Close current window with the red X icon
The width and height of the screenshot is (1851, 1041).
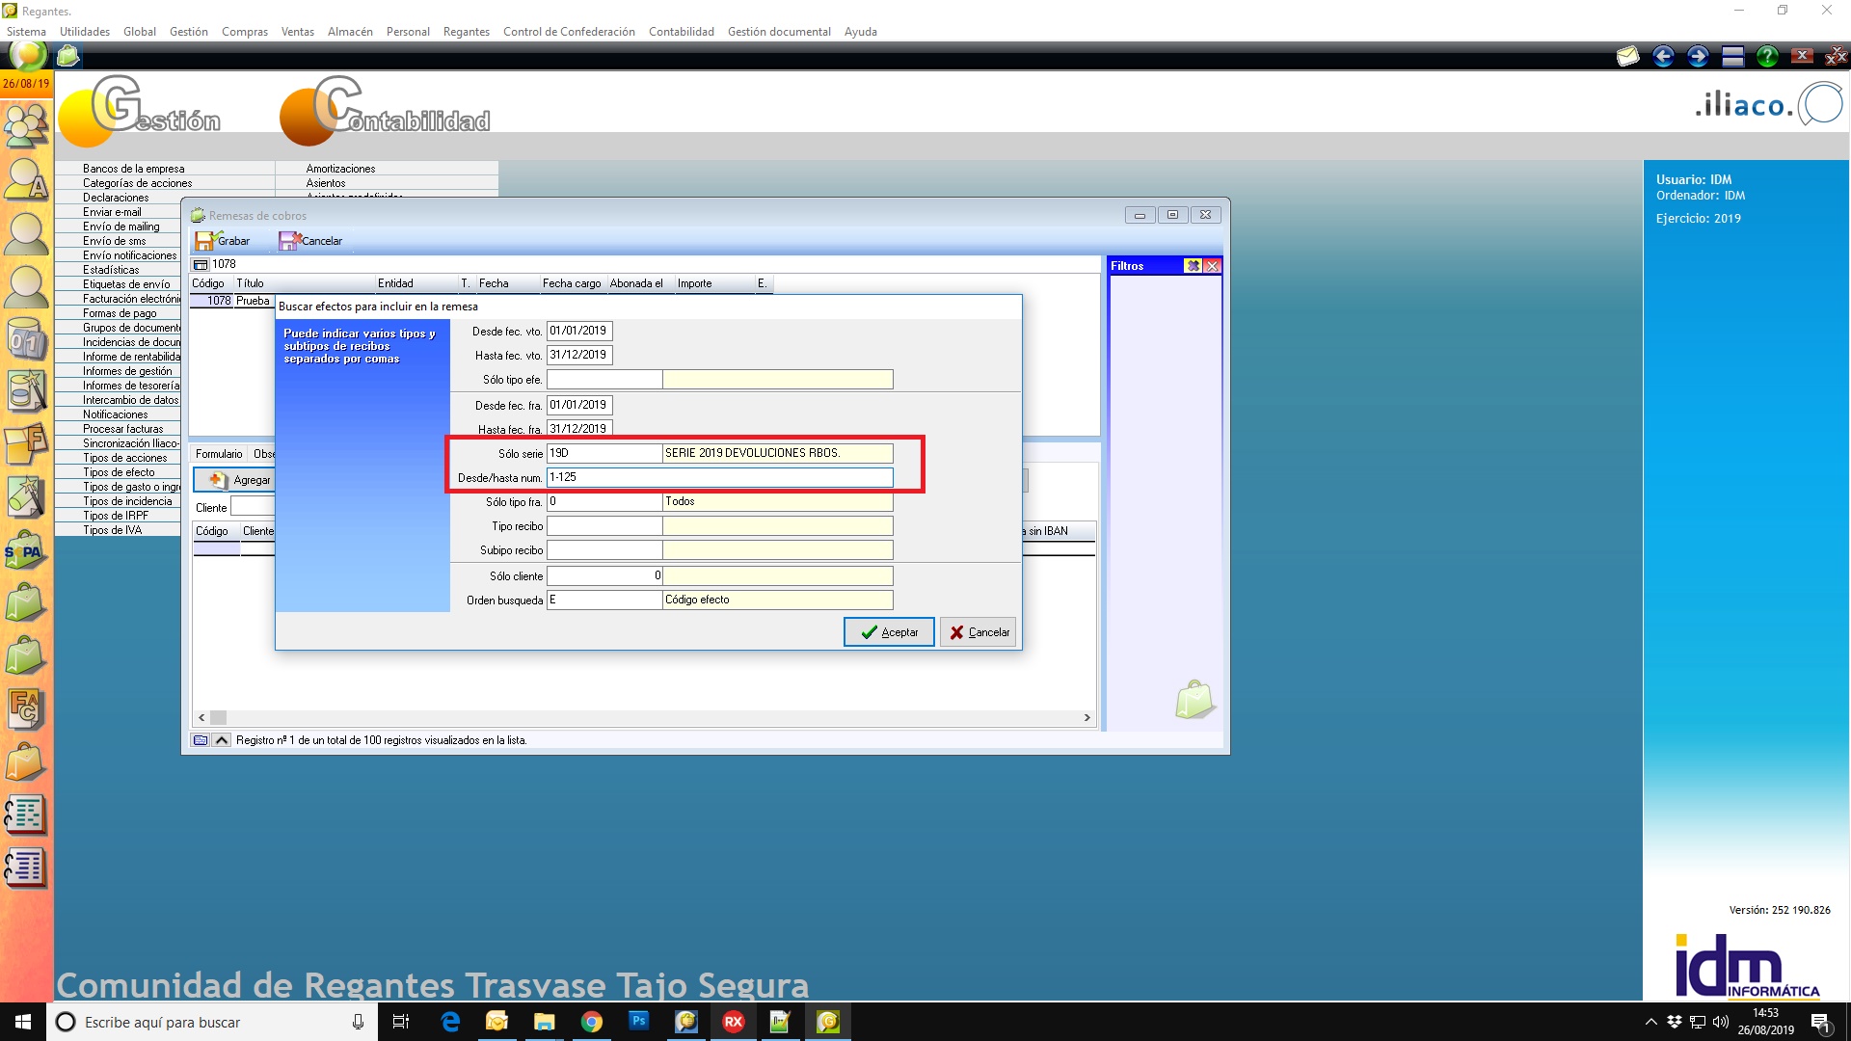pos(1802,56)
